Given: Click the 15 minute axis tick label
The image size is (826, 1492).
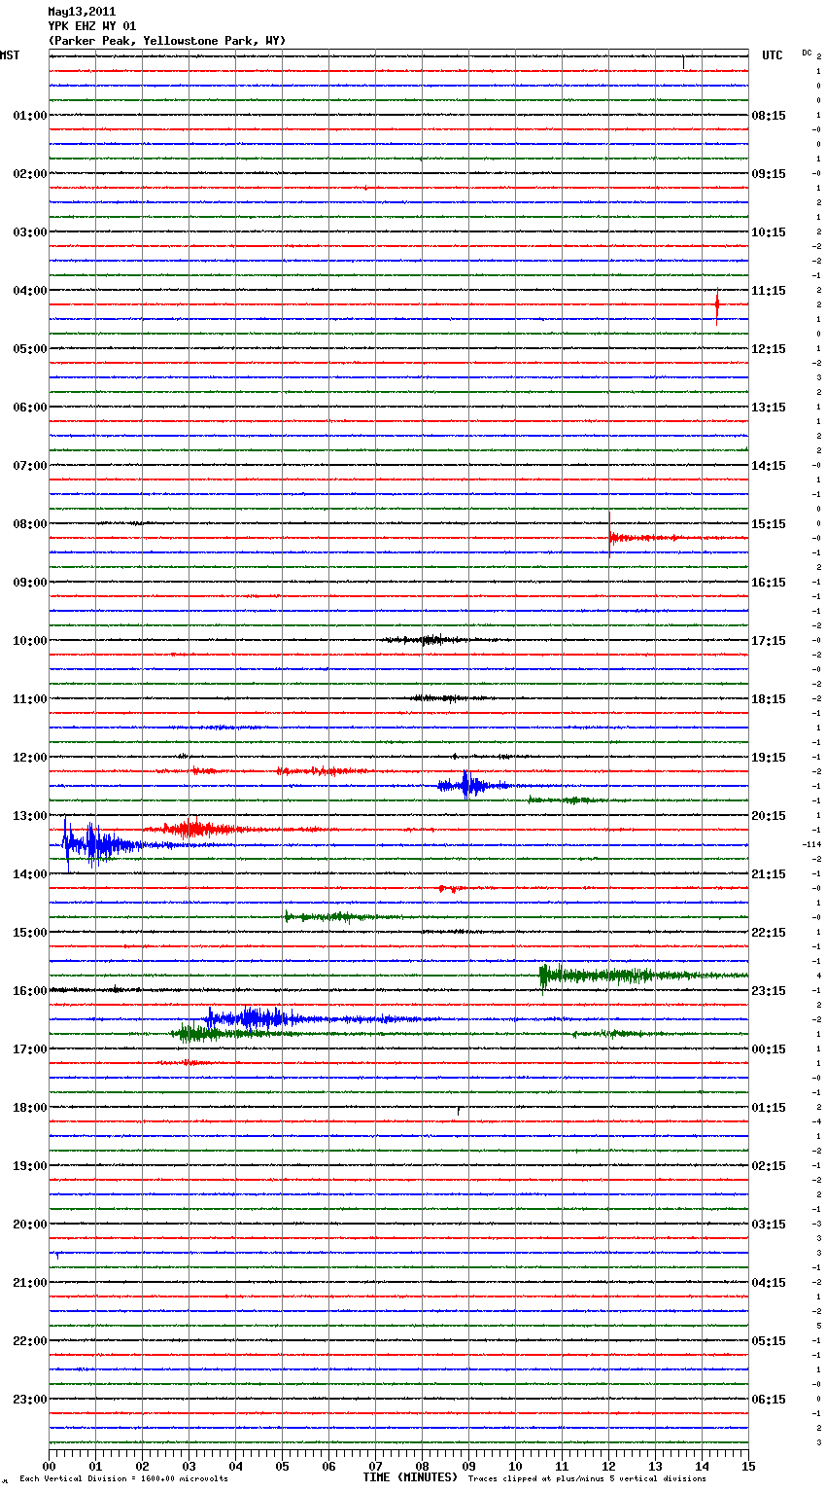Looking at the screenshot, I should [748, 1466].
